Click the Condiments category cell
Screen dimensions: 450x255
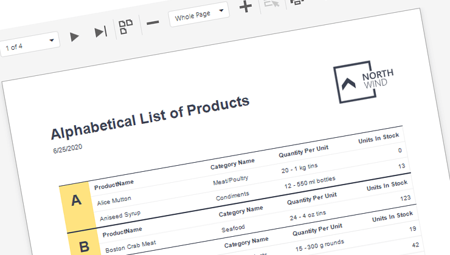(232, 196)
